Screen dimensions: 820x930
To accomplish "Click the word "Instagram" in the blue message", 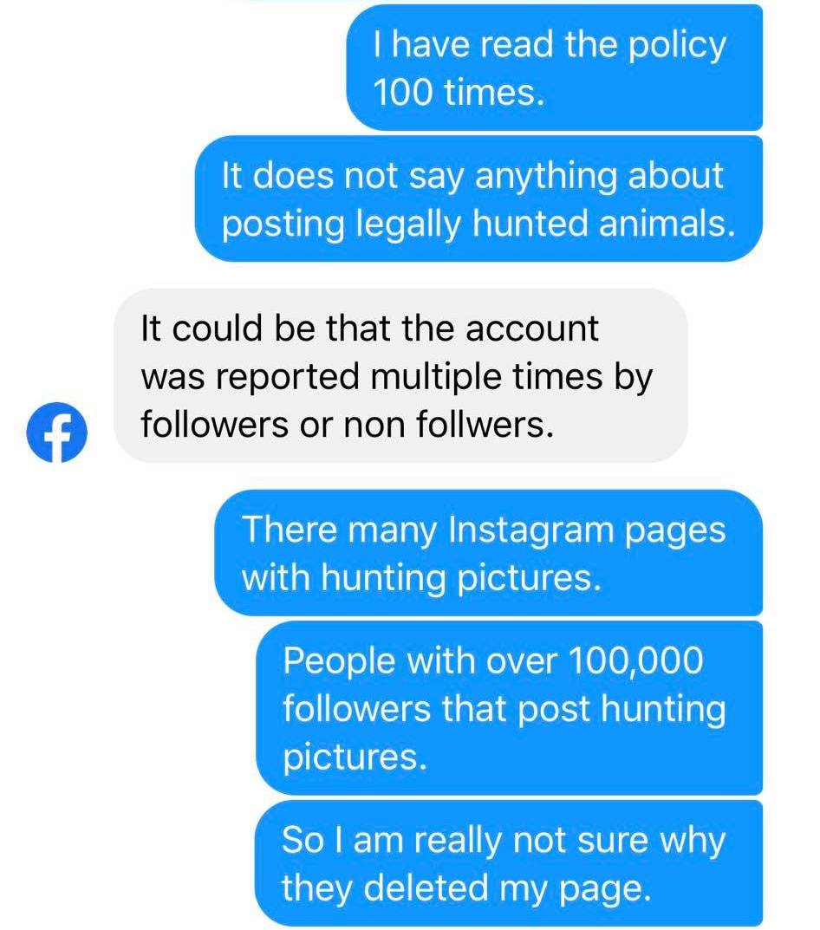I will point(530,529).
